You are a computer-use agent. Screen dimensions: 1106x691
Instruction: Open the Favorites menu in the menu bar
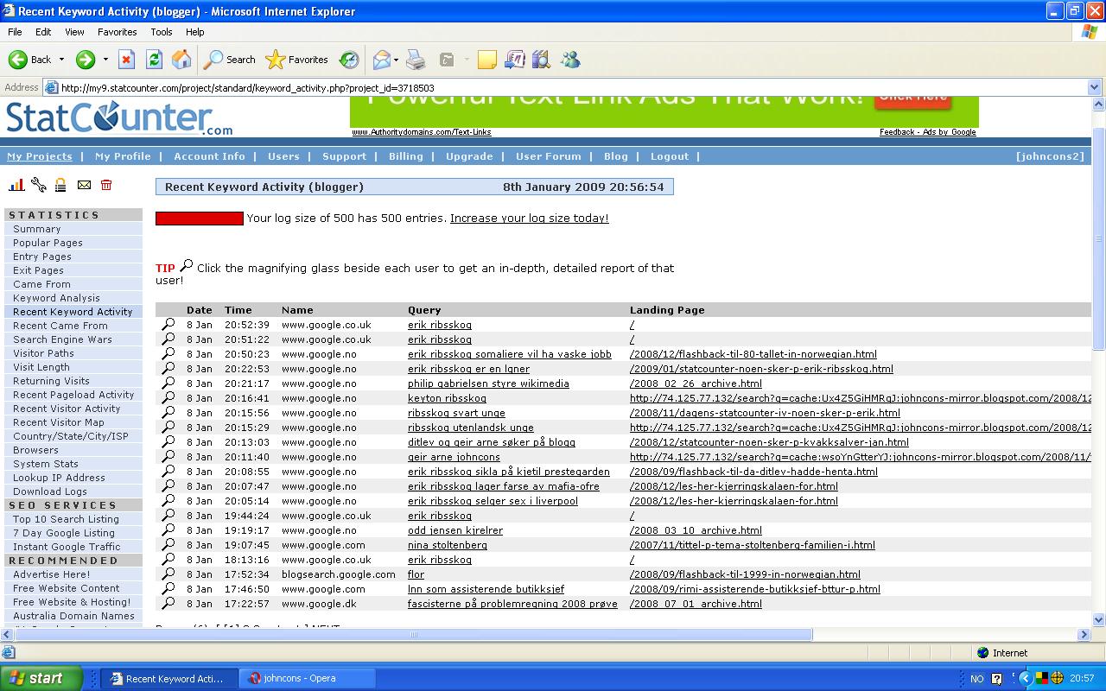117,32
